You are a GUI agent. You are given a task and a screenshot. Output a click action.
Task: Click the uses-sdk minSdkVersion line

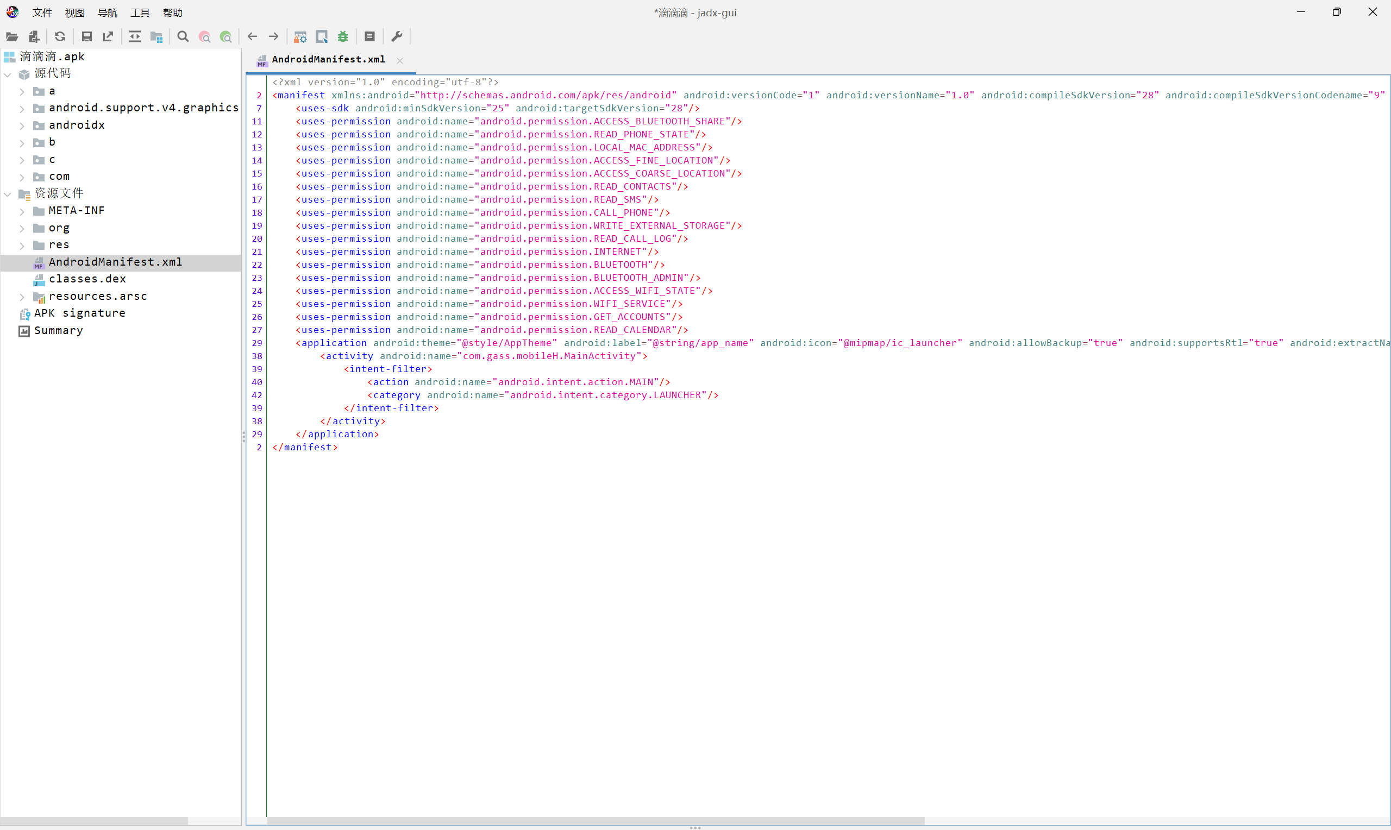coord(497,109)
